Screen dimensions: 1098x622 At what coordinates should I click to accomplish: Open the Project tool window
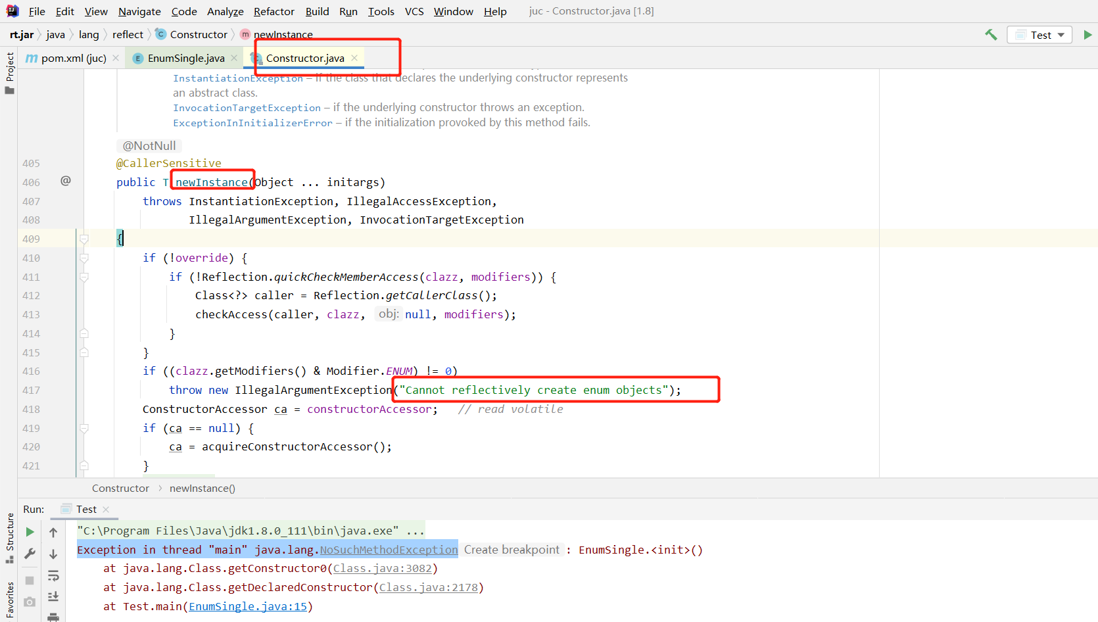coord(9,73)
